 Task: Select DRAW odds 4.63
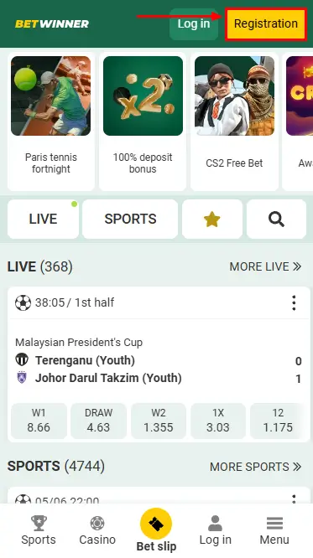(x=99, y=421)
